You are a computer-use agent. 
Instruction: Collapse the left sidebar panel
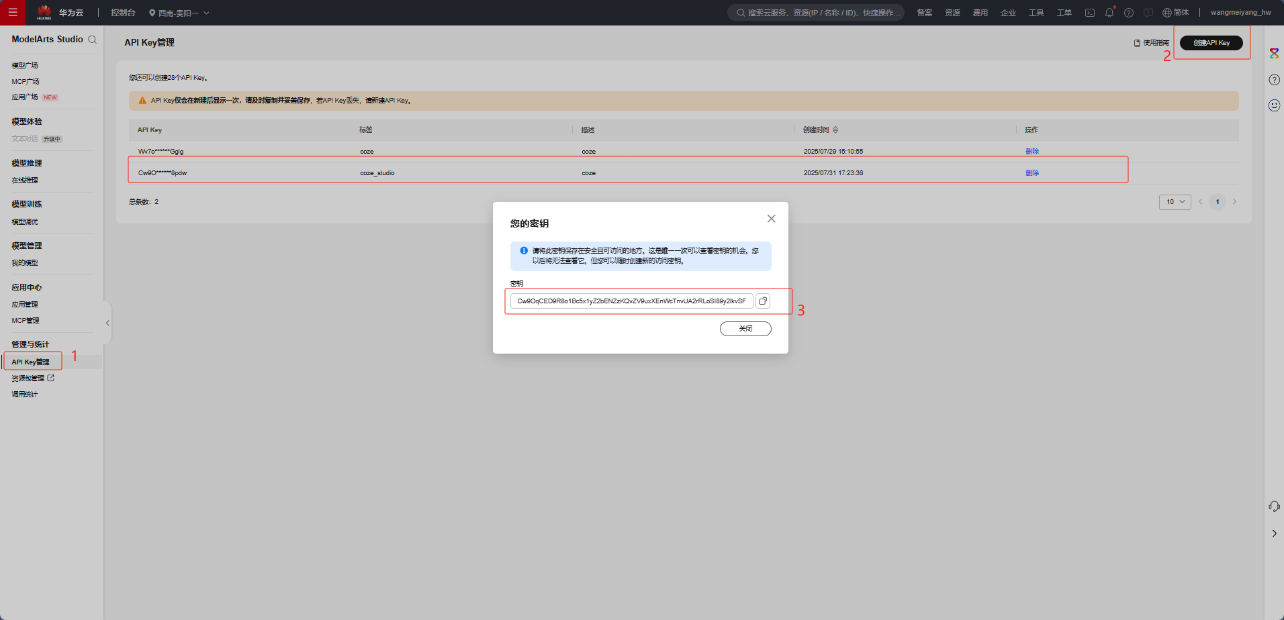(x=107, y=323)
